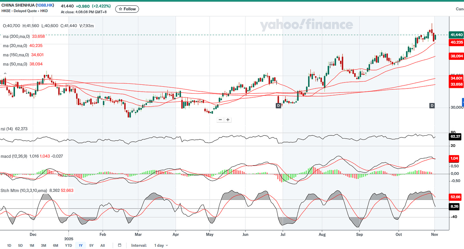Click the red 52.66 stochastic axis tag
464x249 pixels.
click(x=455, y=197)
